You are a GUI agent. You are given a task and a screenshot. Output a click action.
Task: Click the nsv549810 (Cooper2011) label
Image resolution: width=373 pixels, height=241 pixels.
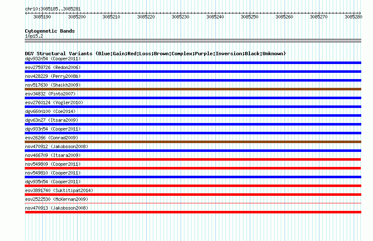53,173
